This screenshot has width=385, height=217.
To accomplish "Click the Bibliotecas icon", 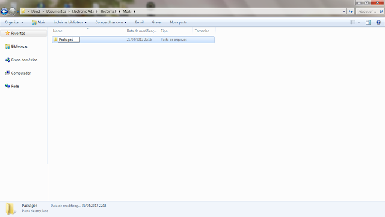I will tap(8, 46).
